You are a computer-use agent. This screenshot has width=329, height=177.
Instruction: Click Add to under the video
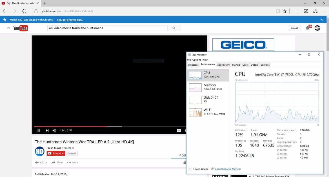pos(41,162)
